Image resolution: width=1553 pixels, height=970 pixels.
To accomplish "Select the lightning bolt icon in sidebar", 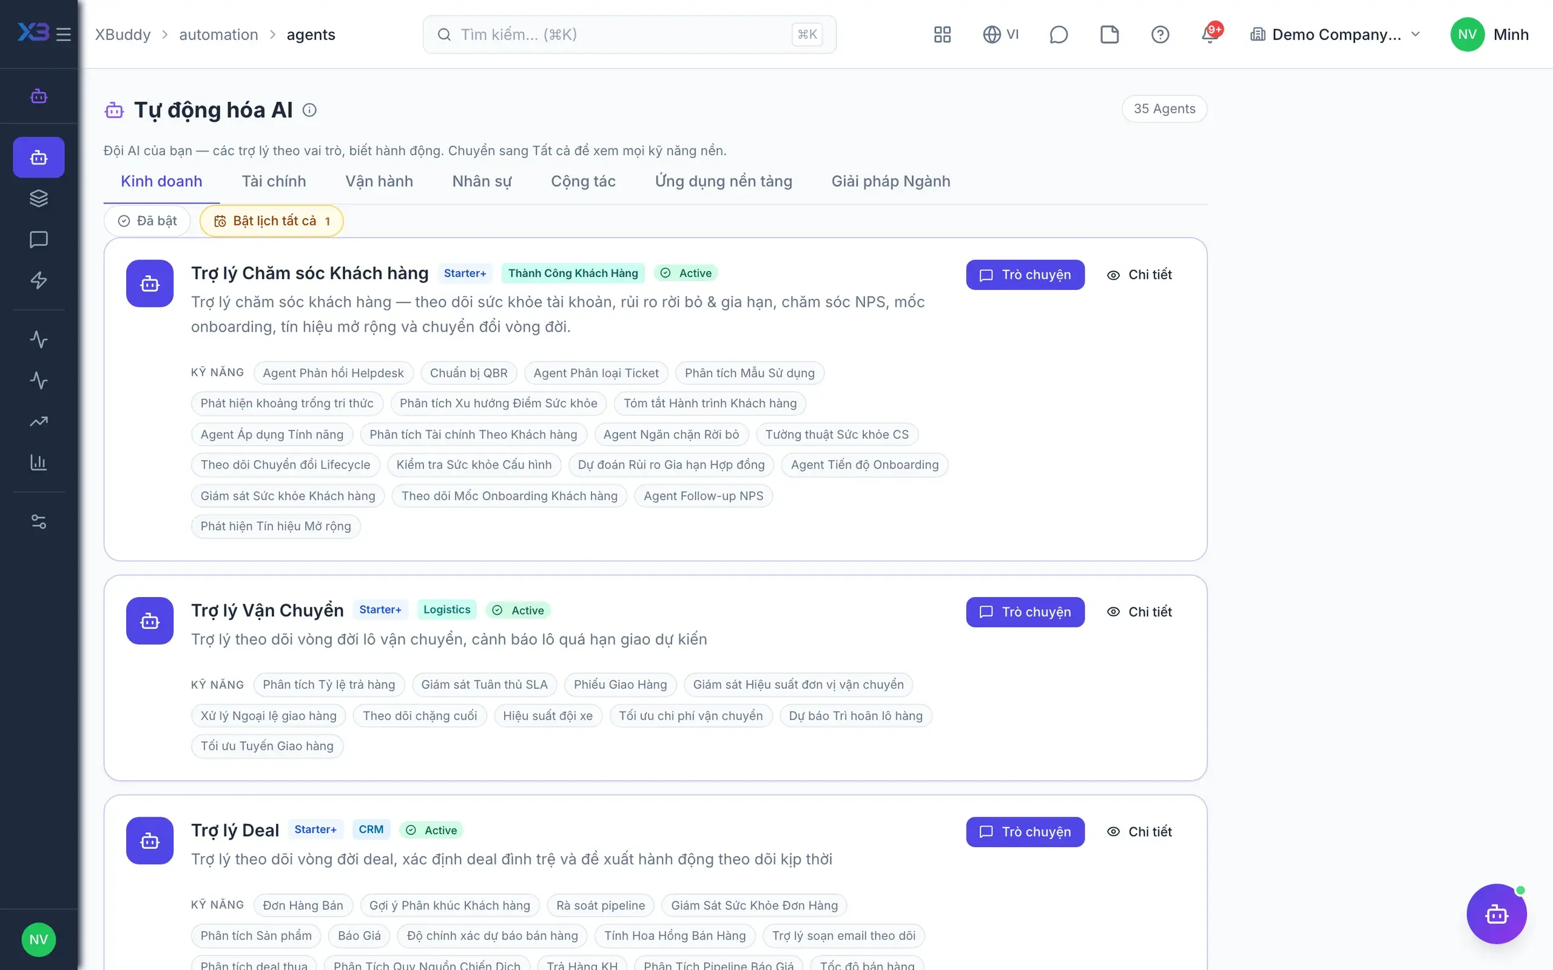I will 38,280.
